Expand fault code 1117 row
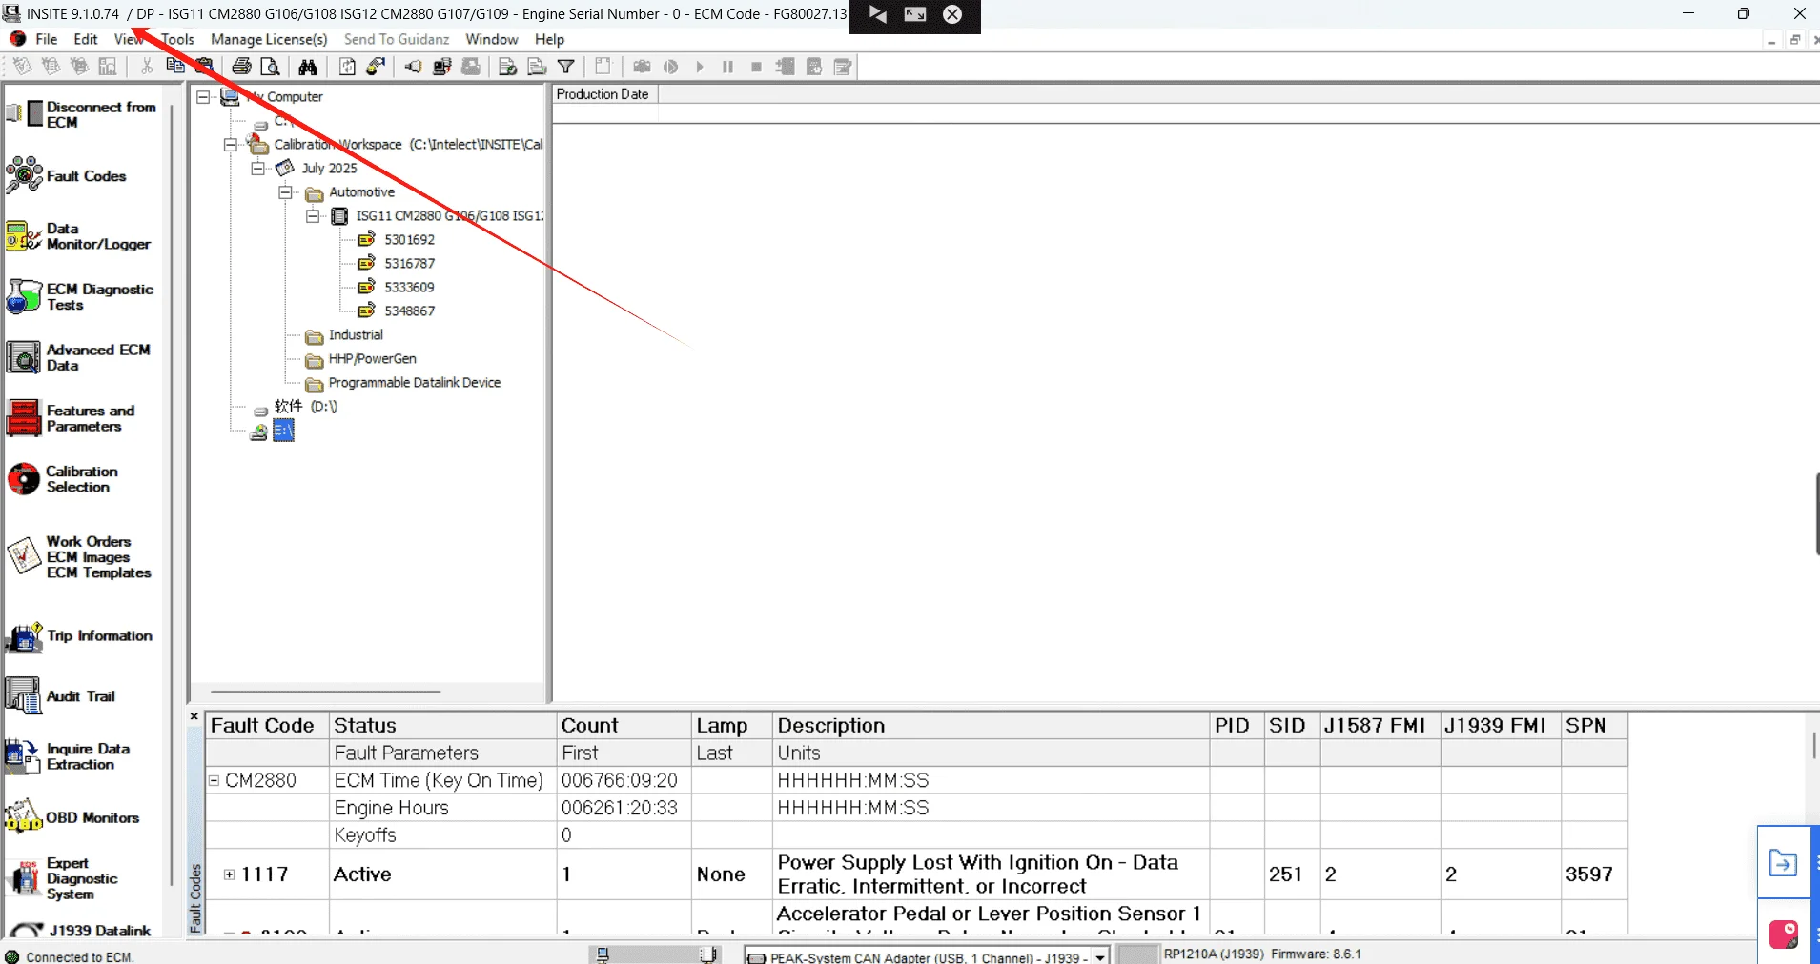1820x964 pixels. [x=230, y=874]
